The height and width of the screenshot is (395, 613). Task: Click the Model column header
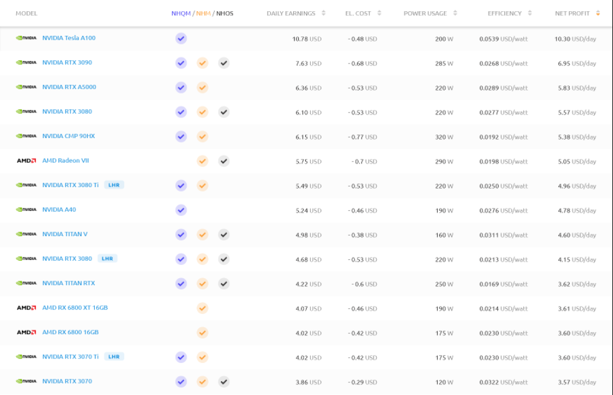pos(26,13)
